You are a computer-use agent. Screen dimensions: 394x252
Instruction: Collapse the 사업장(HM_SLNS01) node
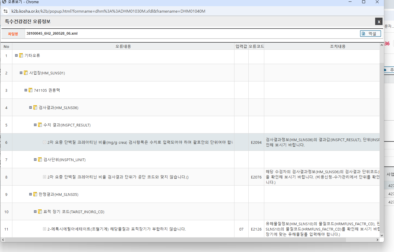(x=21, y=73)
